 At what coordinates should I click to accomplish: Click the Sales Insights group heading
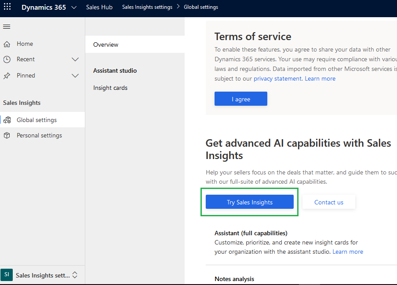click(22, 103)
